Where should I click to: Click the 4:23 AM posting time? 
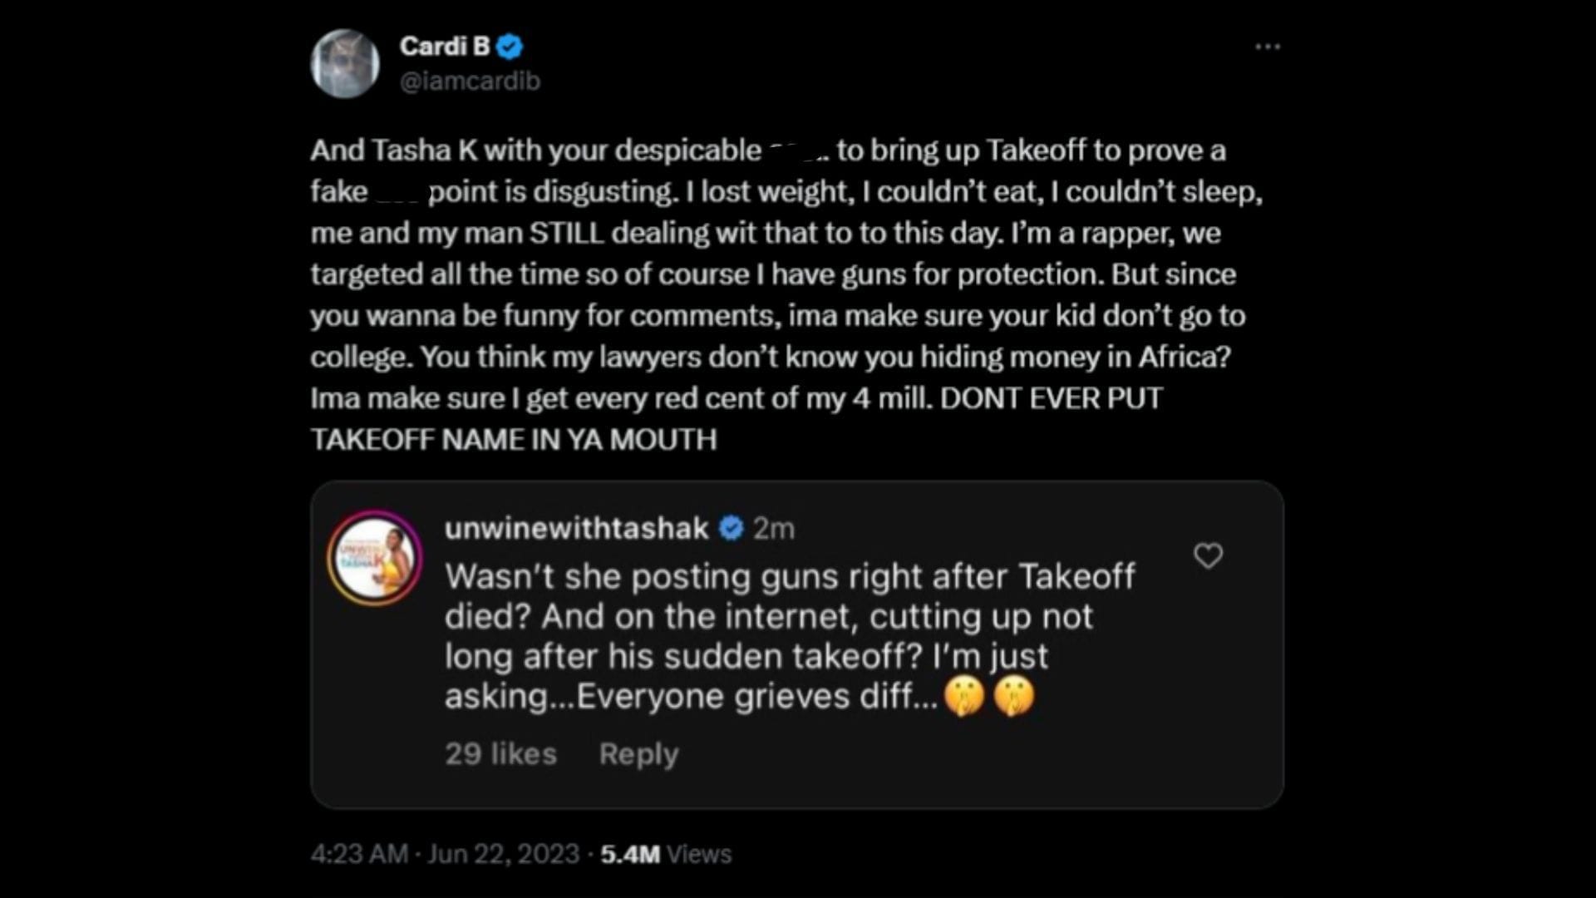pos(362,854)
